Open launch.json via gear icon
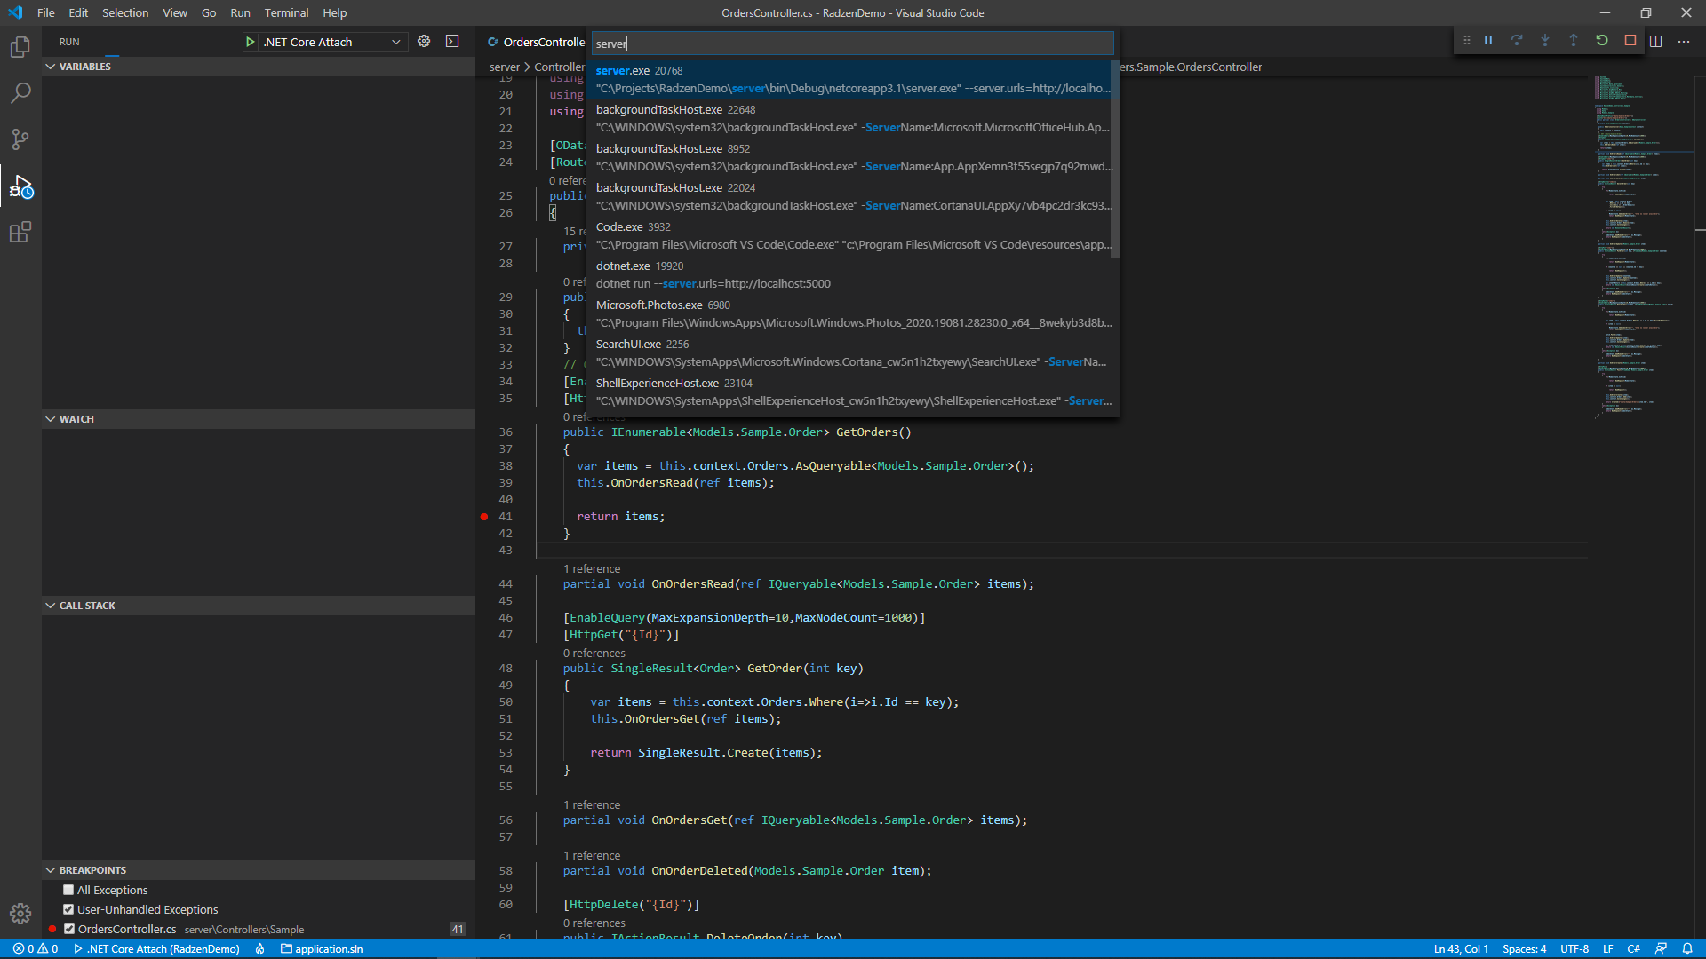 pyautogui.click(x=424, y=42)
